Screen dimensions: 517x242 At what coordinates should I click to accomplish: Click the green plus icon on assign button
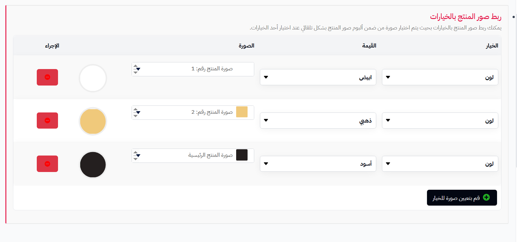point(486,197)
